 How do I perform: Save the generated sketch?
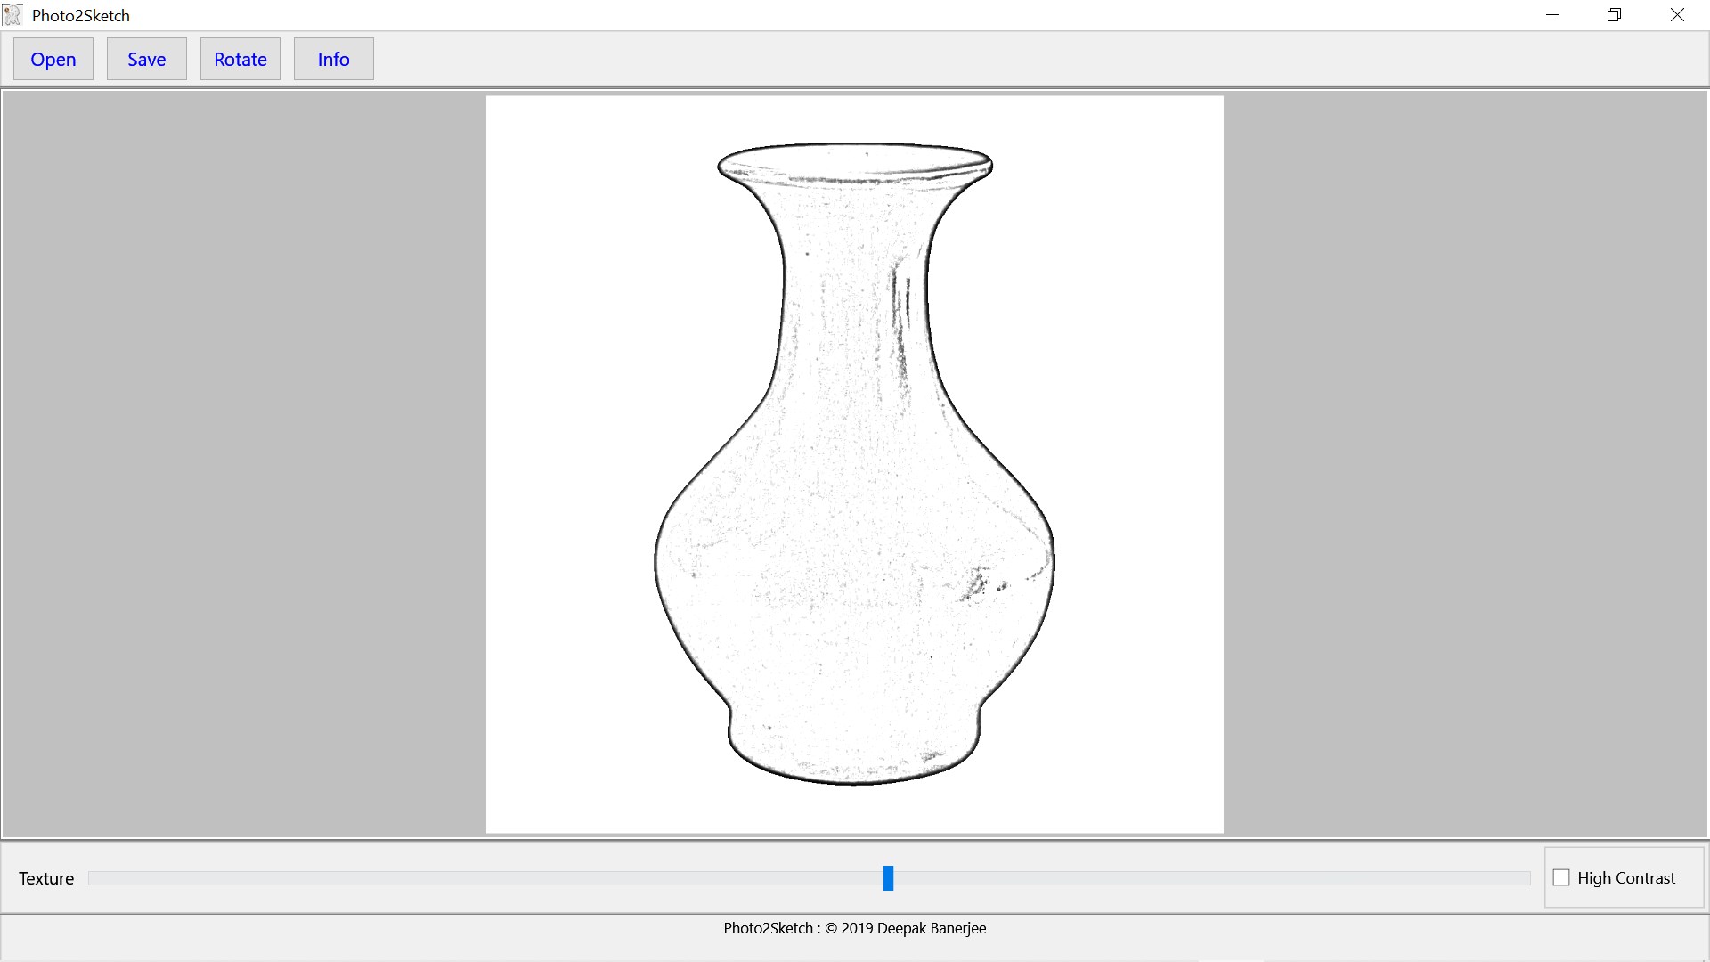click(146, 59)
